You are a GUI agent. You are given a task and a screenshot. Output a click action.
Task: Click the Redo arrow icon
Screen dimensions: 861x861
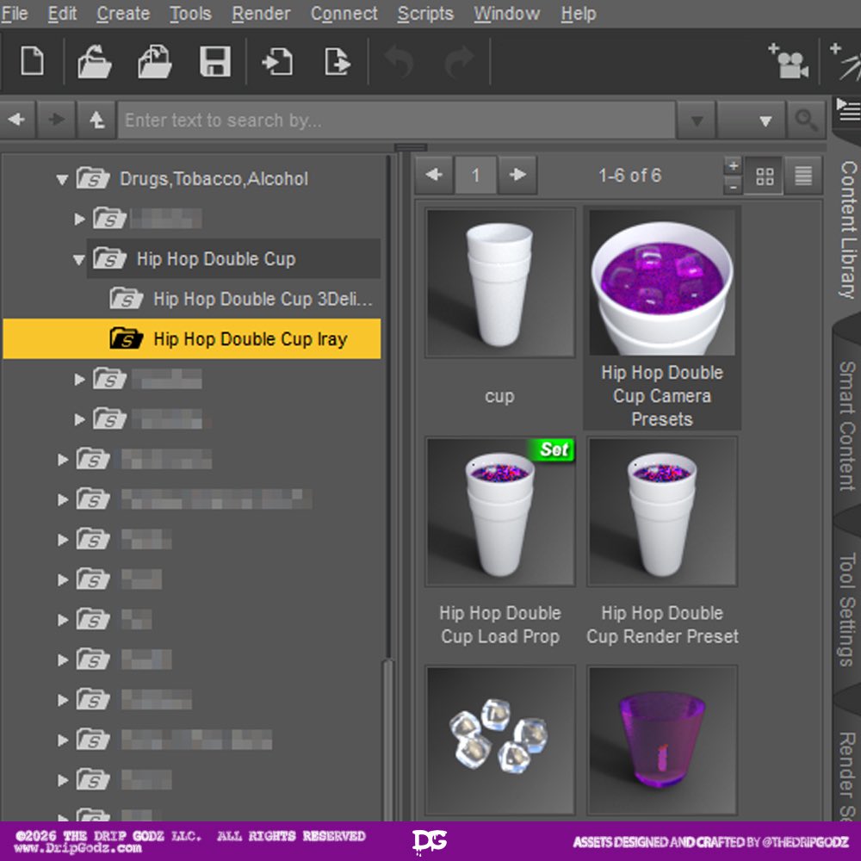[459, 61]
